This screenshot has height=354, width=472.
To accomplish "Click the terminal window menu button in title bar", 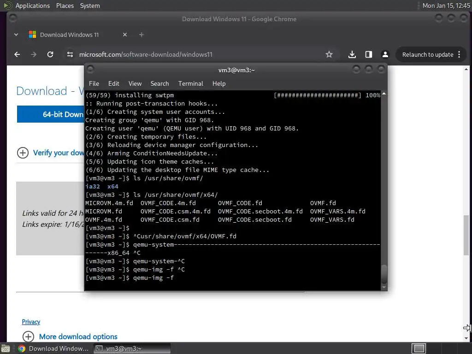I will (x=90, y=70).
